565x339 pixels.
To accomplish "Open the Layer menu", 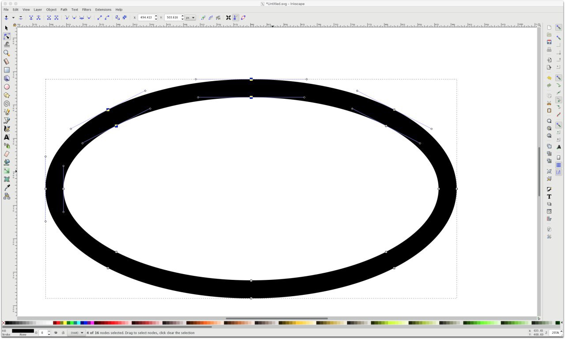I will 38,9.
